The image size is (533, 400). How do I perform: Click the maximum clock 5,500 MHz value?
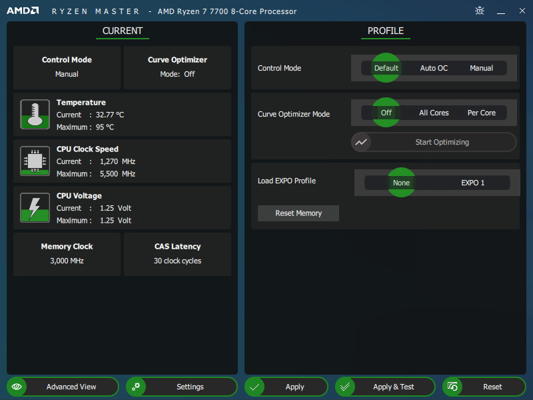coord(117,174)
